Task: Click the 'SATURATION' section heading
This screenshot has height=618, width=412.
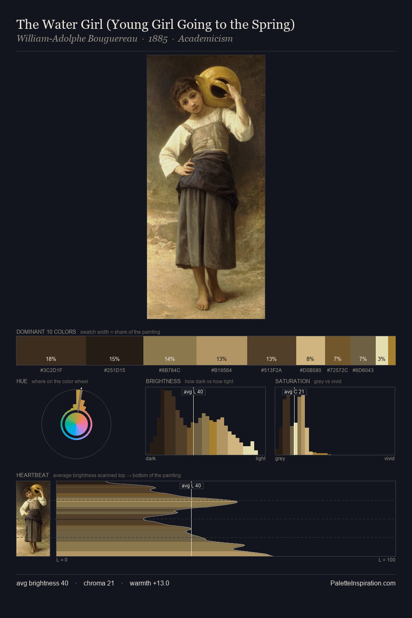Action: pos(293,381)
